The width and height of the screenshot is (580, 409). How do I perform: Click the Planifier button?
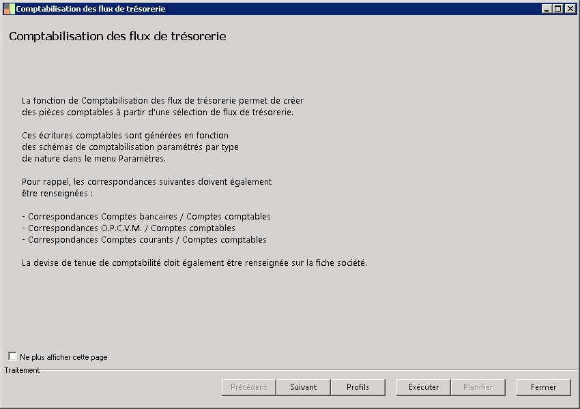[x=478, y=387]
